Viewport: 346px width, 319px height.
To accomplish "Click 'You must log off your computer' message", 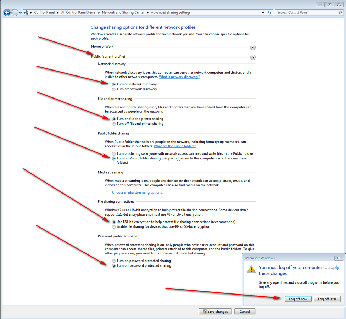I will coord(299,270).
